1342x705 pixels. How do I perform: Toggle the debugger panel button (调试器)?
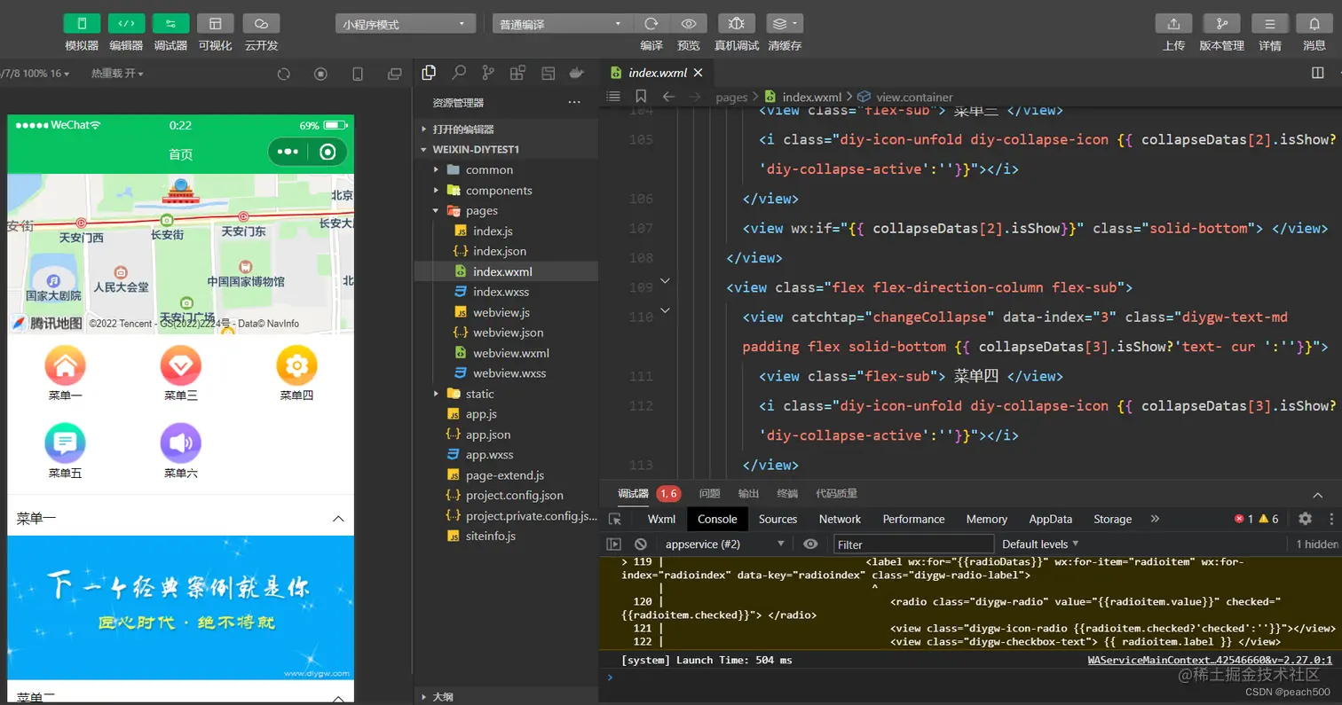tap(170, 24)
